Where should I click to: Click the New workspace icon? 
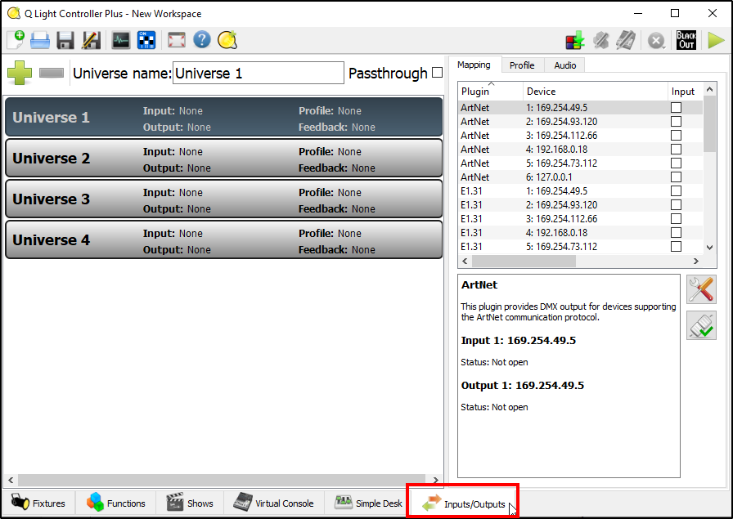(16, 40)
